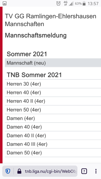The image size is (101, 179).
Task: Tap the alarm clock status icon
Action: 58,3
